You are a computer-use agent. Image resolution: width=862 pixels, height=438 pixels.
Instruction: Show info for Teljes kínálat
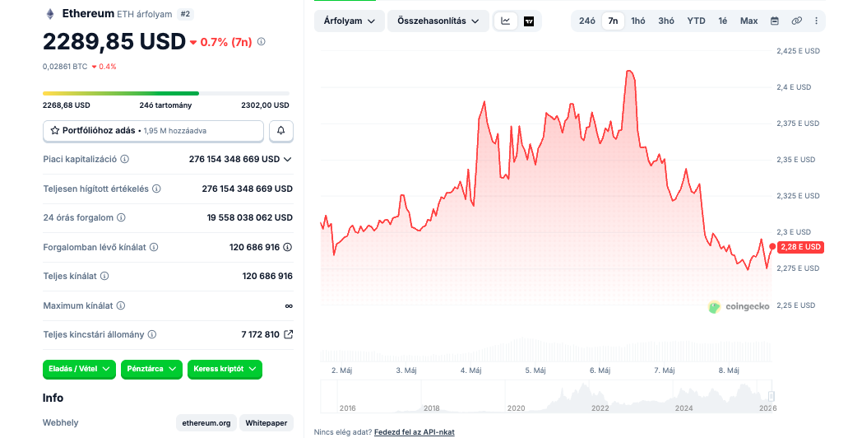pyautogui.click(x=104, y=276)
